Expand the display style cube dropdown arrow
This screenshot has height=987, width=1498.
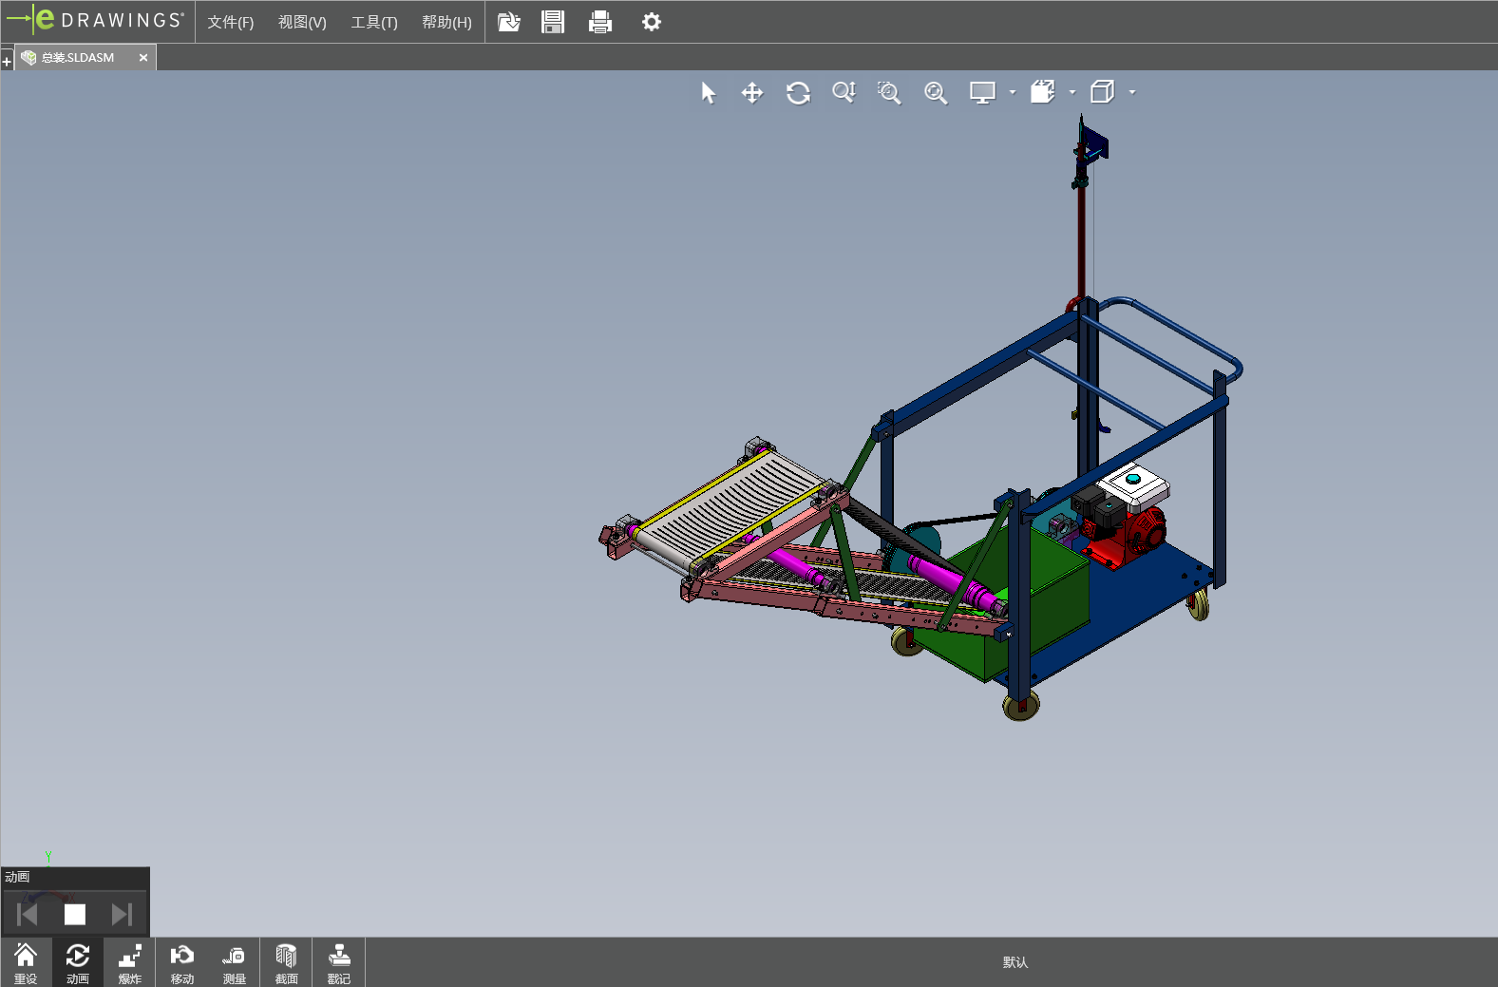[1132, 93]
